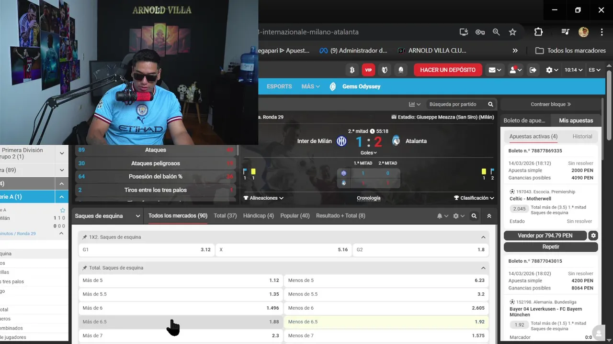Viewport: 613px width, 344px height.
Task: Open statistics chart dropdown
Action: point(415,104)
